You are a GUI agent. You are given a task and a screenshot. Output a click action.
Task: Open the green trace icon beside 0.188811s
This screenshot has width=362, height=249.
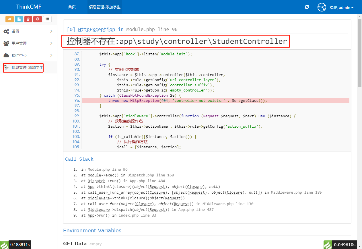click(4, 245)
